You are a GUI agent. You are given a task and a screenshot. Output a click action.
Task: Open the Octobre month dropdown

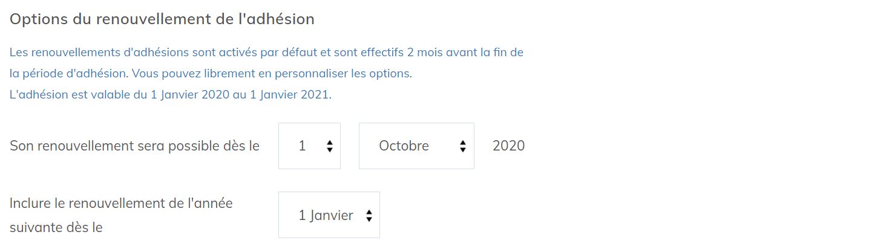[x=416, y=146]
